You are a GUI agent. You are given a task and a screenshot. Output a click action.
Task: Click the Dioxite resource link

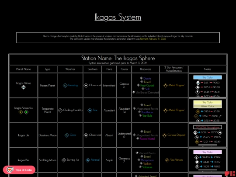(147, 78)
